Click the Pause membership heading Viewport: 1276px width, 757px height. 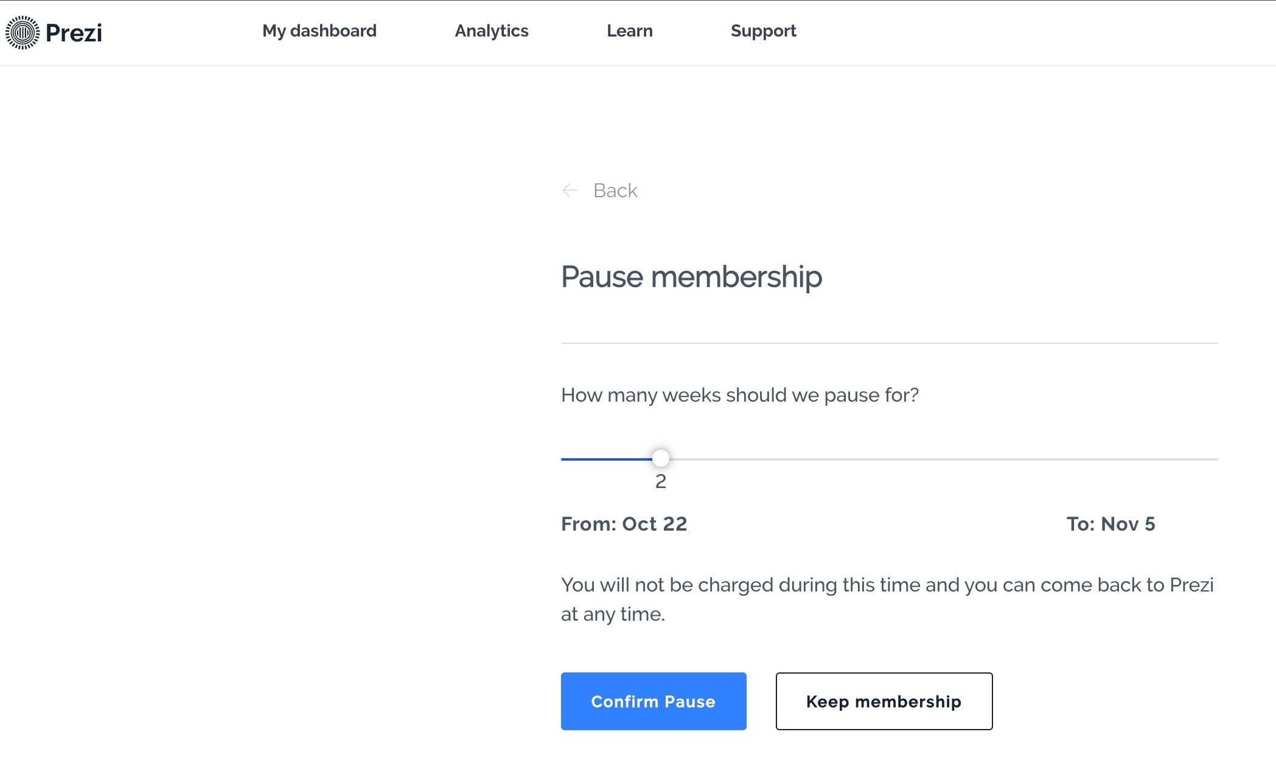tap(691, 277)
